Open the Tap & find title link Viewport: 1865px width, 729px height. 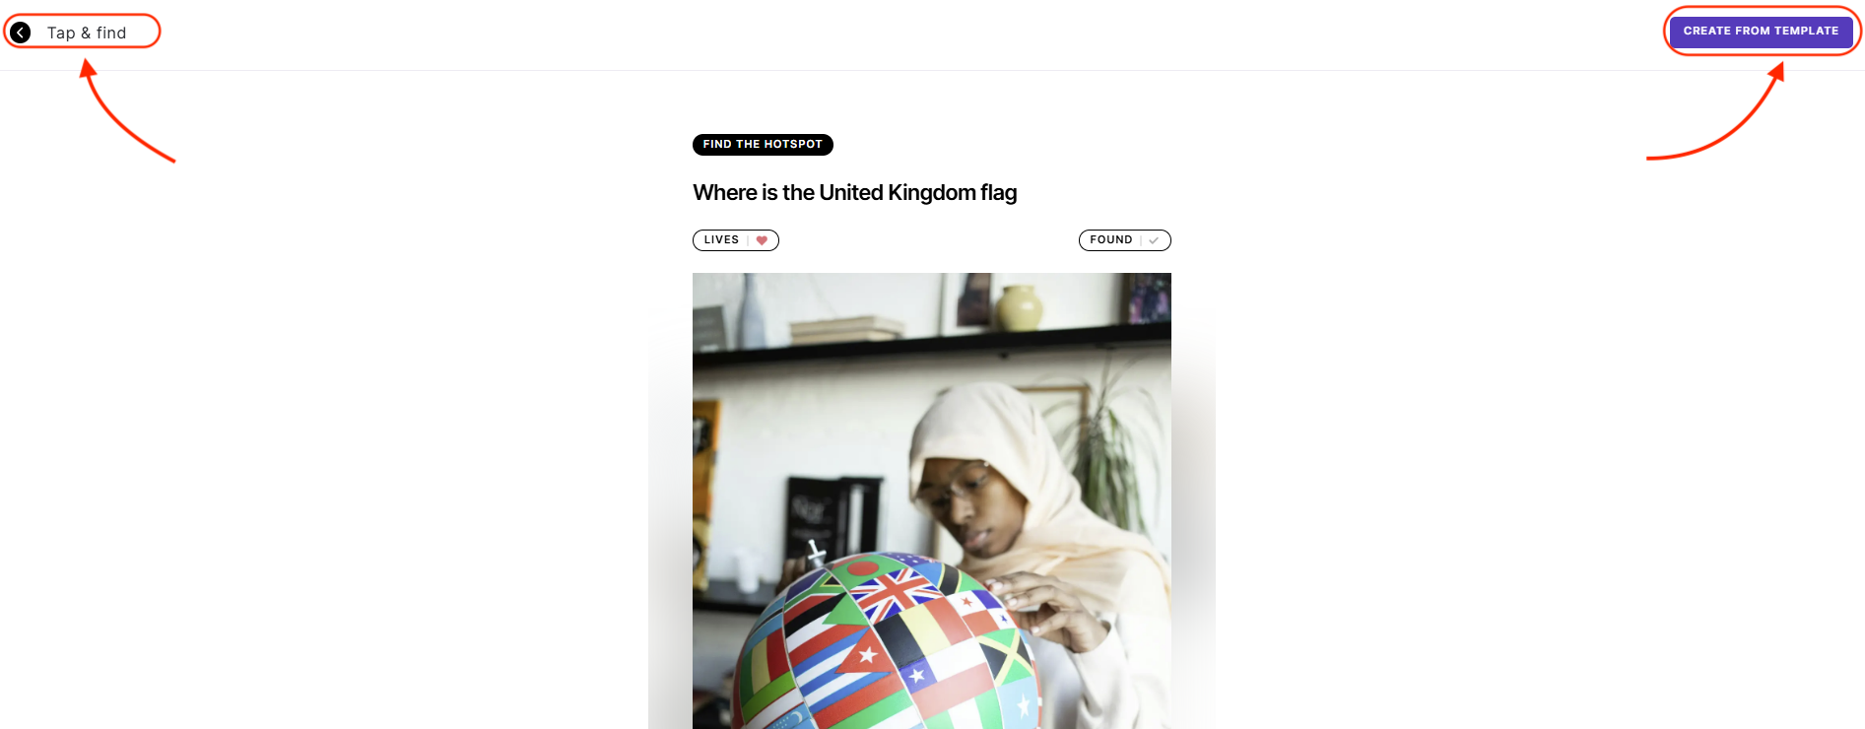coord(87,33)
